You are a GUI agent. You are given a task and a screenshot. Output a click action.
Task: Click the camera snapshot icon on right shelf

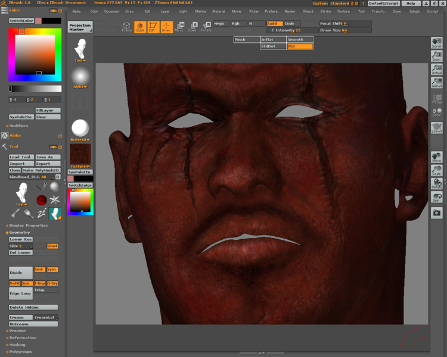pos(436,212)
